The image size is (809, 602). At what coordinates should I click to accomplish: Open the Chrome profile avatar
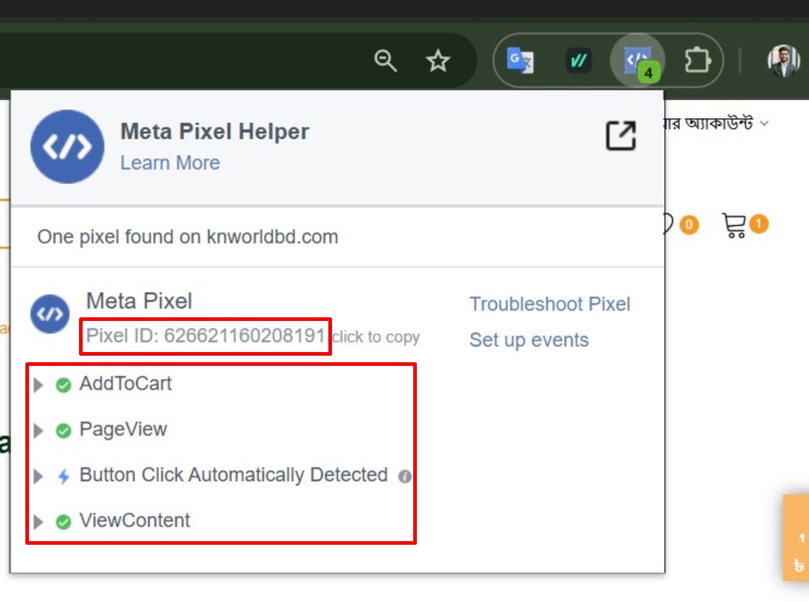(x=783, y=61)
